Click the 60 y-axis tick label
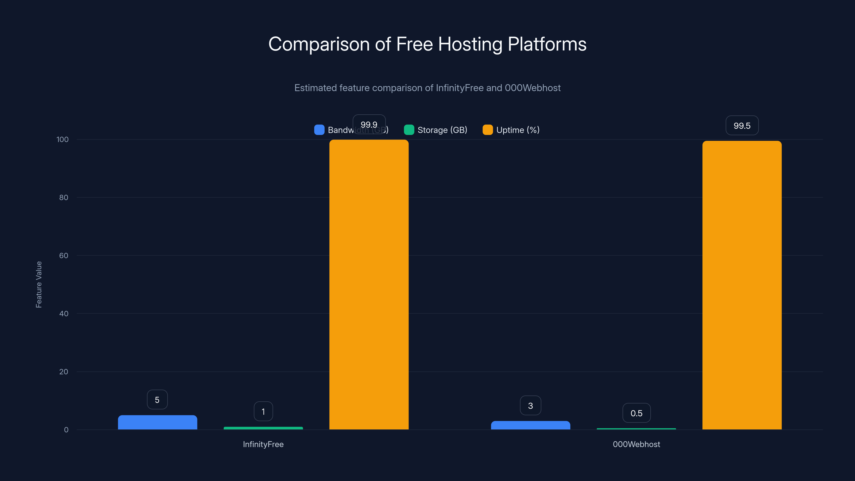This screenshot has width=855, height=481. (x=64, y=256)
